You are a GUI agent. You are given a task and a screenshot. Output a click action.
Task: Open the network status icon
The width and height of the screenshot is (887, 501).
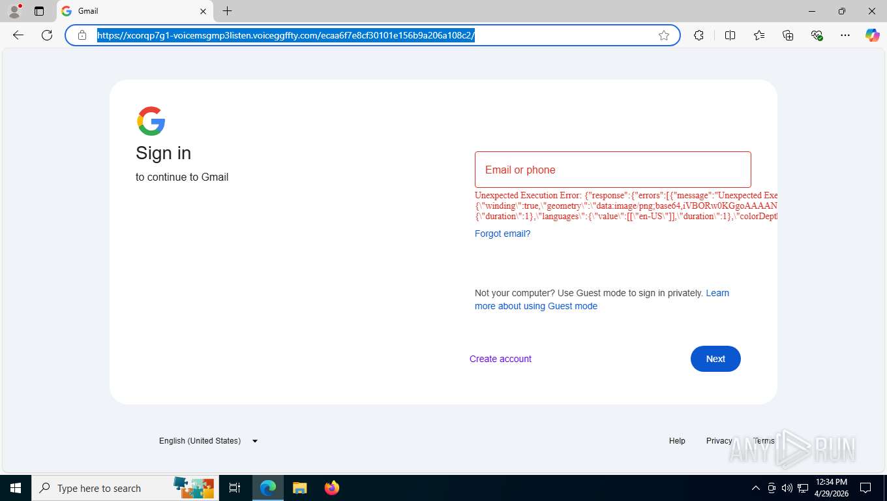tap(803, 488)
